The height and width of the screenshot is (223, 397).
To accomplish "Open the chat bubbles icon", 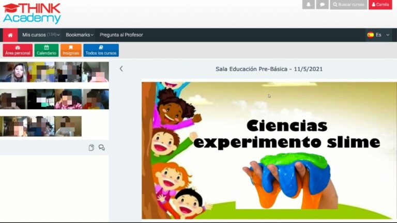I will (102, 148).
